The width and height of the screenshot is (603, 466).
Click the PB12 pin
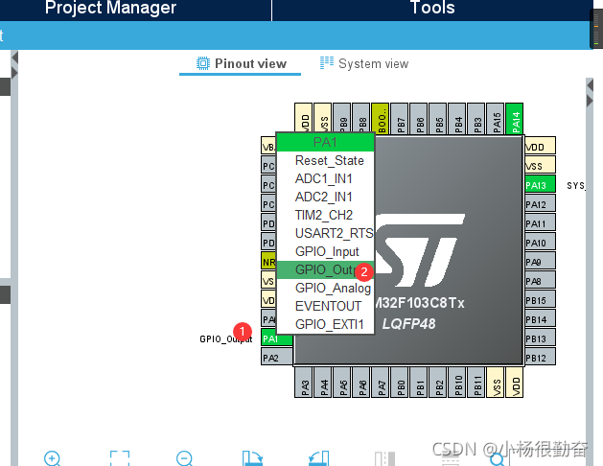coord(540,358)
